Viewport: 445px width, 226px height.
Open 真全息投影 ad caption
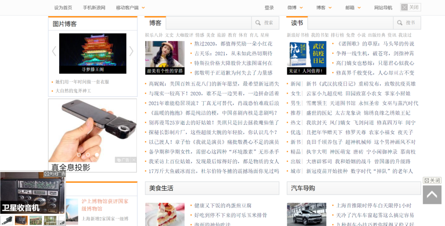tap(70, 167)
